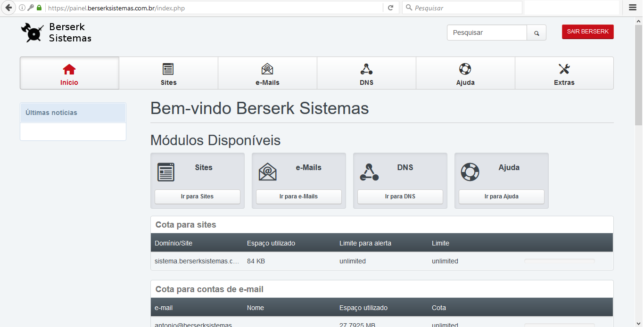
Task: Switch to the e-Mails tab label
Action: tap(267, 82)
